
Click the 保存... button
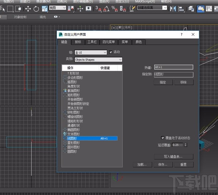pos(163,165)
